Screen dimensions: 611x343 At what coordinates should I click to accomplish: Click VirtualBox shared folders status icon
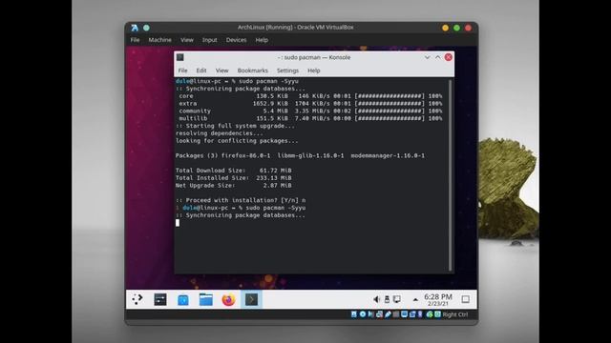tap(396, 314)
